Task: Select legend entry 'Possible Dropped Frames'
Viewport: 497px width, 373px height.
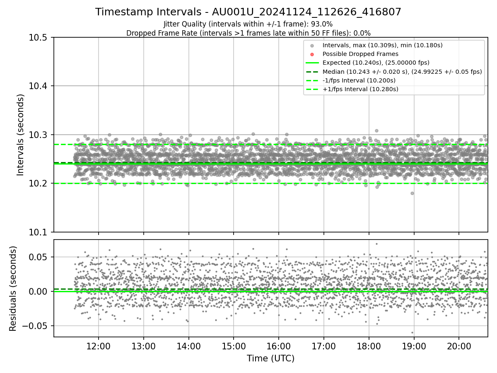Action: point(360,54)
